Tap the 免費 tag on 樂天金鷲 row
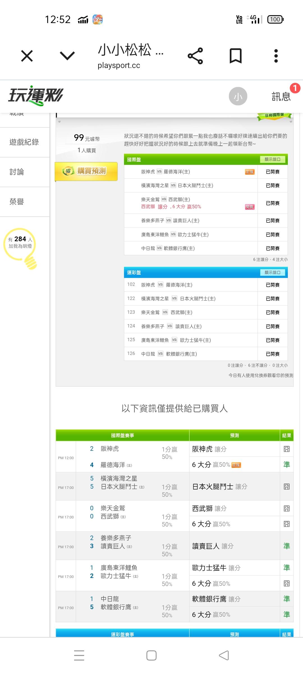 tap(250, 207)
